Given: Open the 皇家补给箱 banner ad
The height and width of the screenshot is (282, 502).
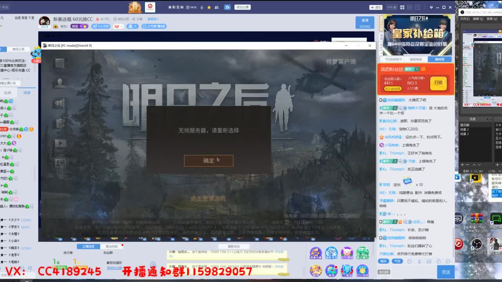Looking at the screenshot, I should click(x=417, y=35).
